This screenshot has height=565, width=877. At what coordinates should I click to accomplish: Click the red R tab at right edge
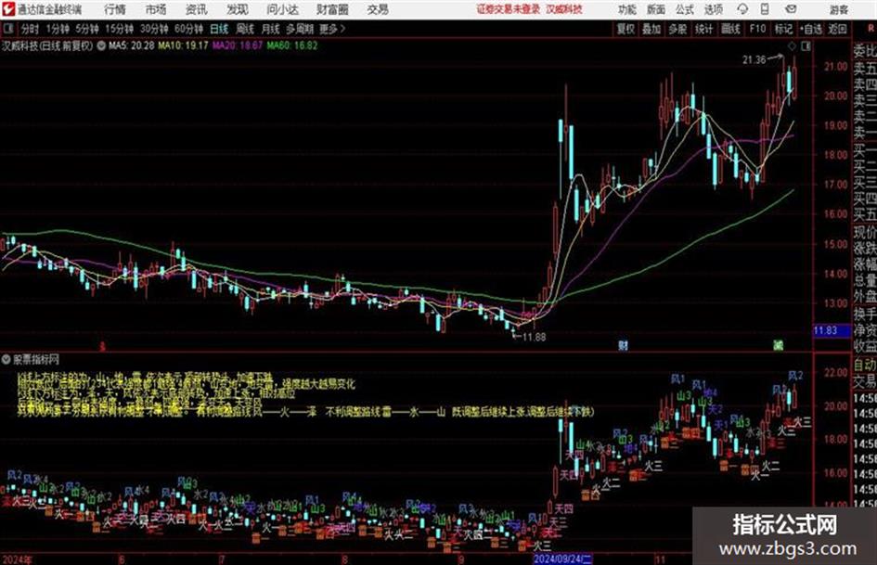pos(871,28)
